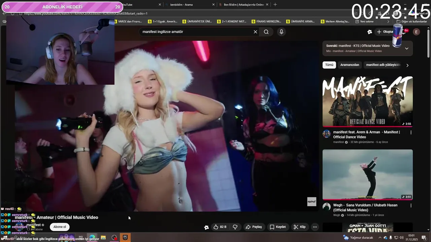Open options menu for Manifest Official Dance Video
Screen dimensions: 431x242
pyautogui.click(x=411, y=132)
